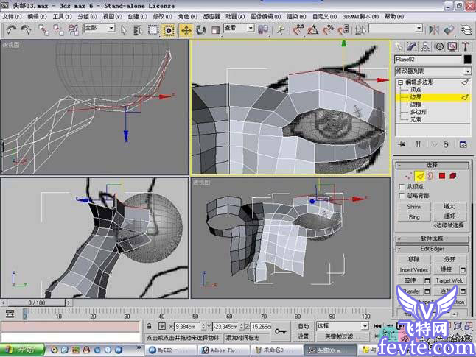Viewport: 476px width, 357px height.
Task: Open the selection filter dropdown 全部
Action: pos(99,29)
